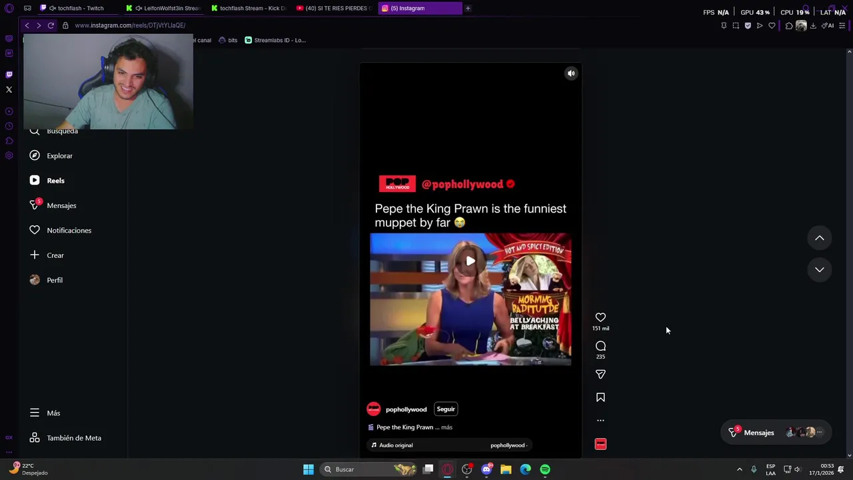Open the browser profile avatar
Screen dimensions: 853x480
click(801, 25)
